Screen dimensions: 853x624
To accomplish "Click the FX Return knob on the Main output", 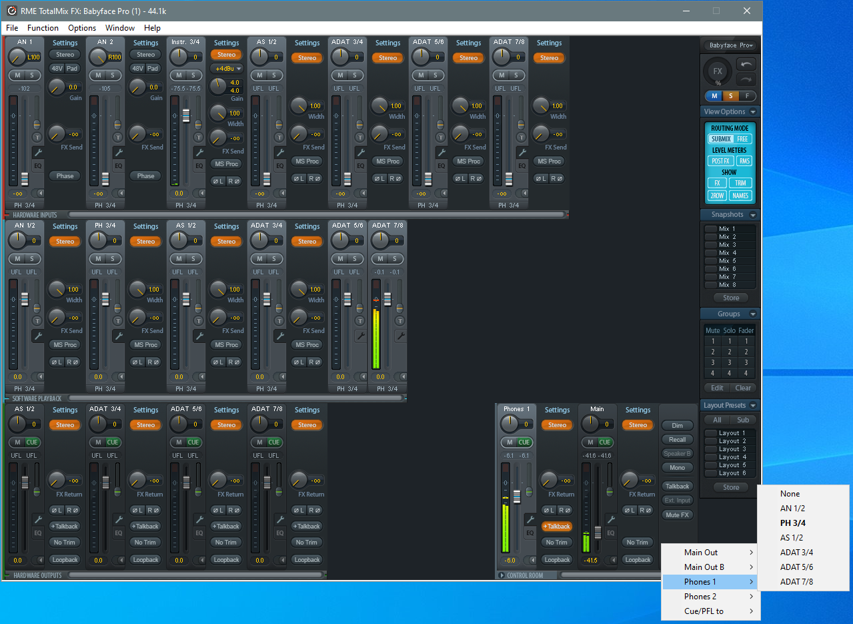I will coord(630,480).
